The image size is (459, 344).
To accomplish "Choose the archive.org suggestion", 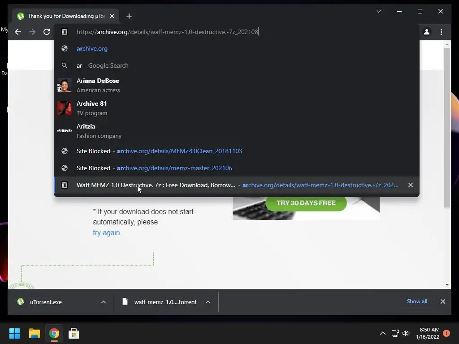I will [x=237, y=48].
